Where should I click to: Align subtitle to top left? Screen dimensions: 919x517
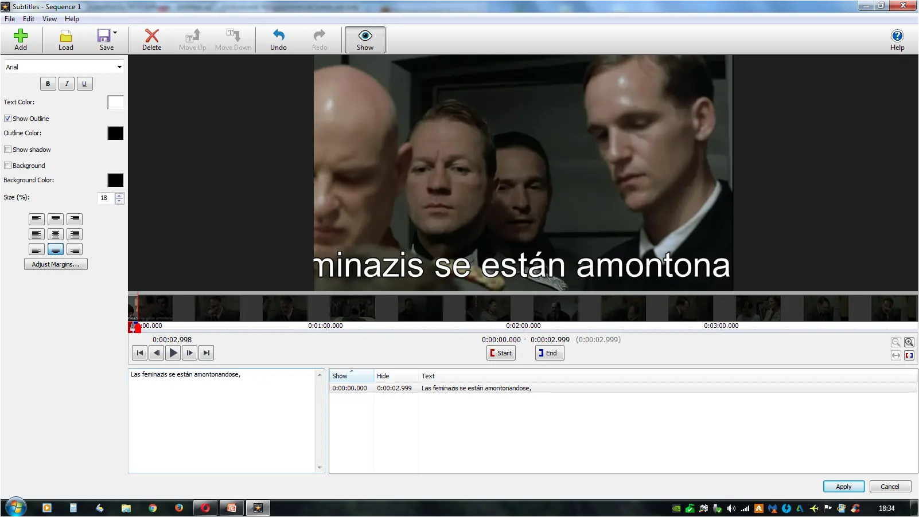pyautogui.click(x=37, y=219)
